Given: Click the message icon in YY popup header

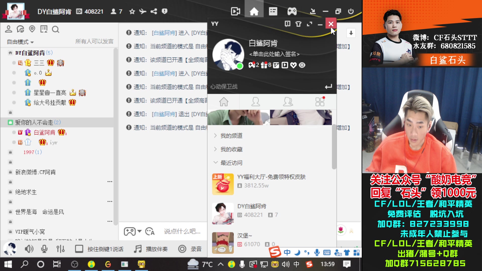Looking at the screenshot, I should 287,24.
